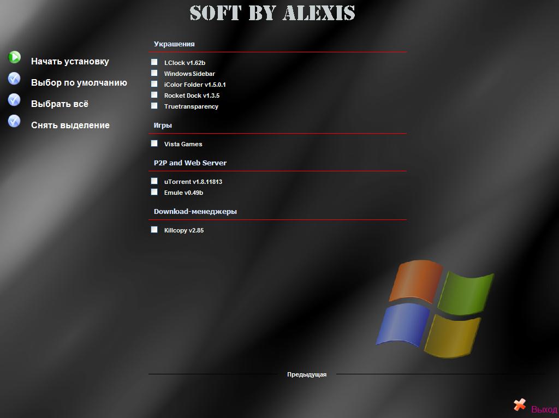Exit the installer via Выход
Image resolution: width=559 pixels, height=418 pixels.
pyautogui.click(x=544, y=409)
